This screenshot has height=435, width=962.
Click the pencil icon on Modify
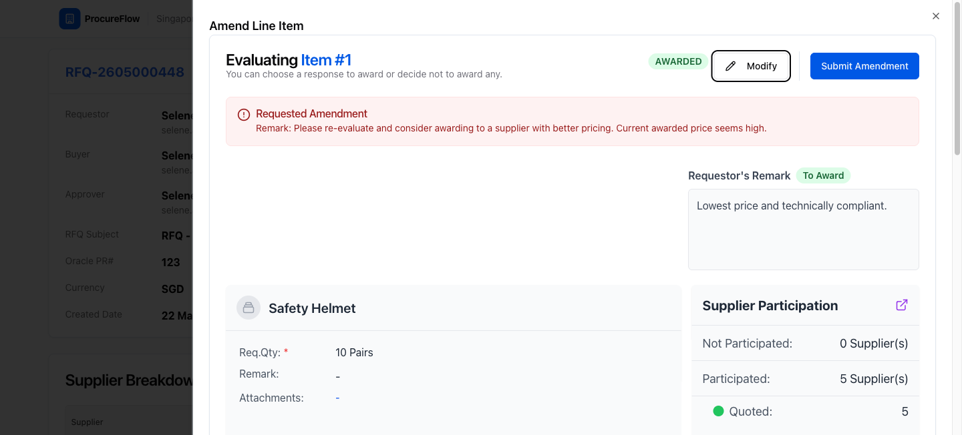(x=731, y=66)
